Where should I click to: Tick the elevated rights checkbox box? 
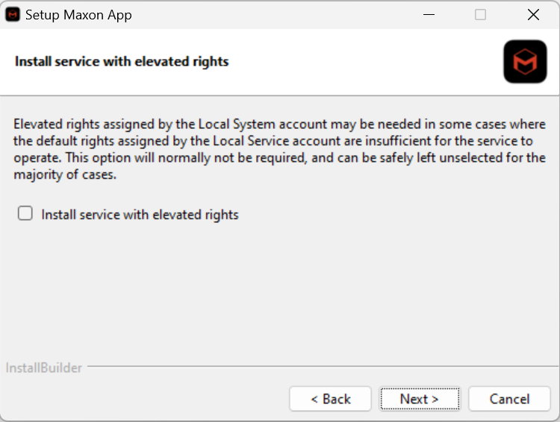pos(25,214)
